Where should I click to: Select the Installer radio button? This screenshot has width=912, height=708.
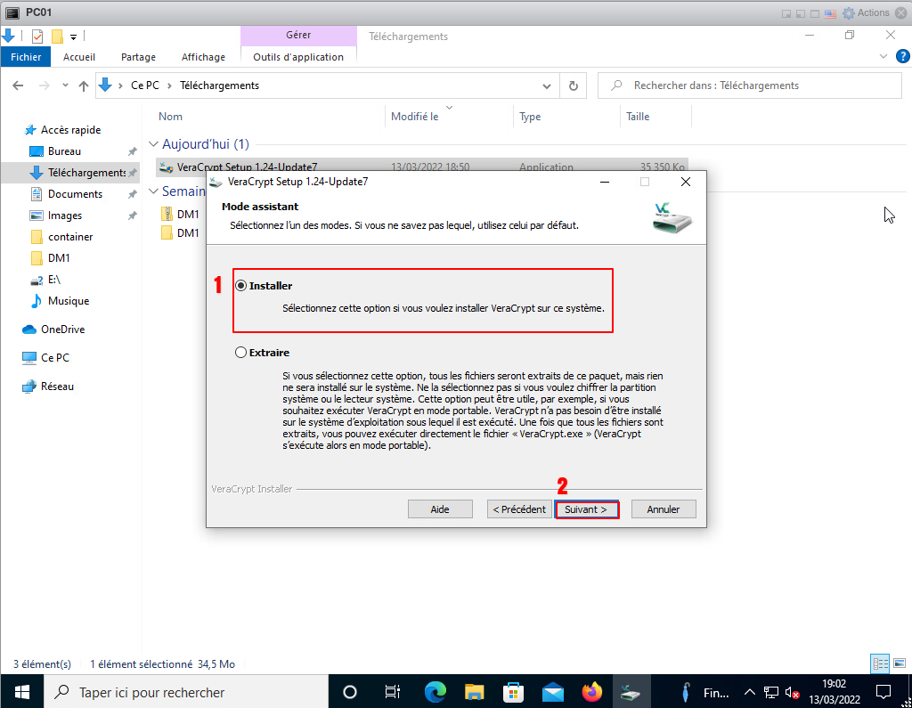(x=240, y=286)
